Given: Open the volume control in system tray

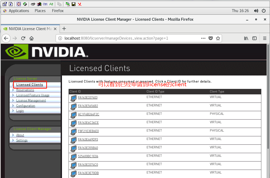Looking at the screenshot, I should pyautogui.click(x=256, y=11).
